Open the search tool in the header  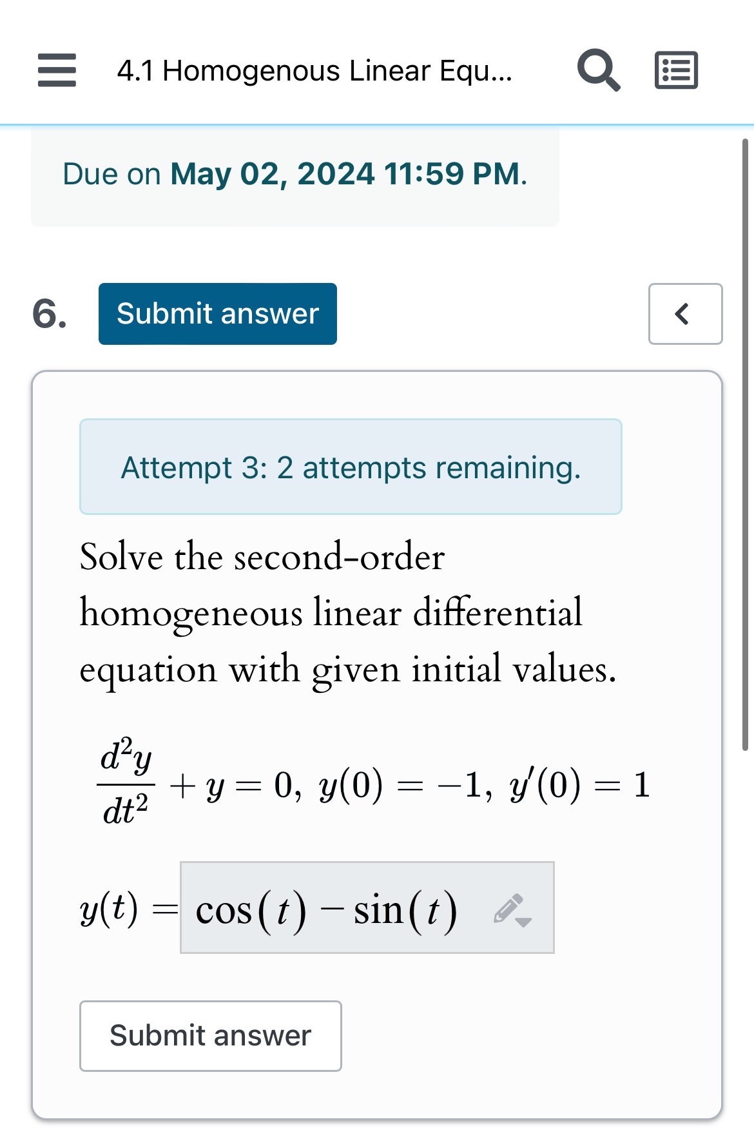click(x=597, y=70)
